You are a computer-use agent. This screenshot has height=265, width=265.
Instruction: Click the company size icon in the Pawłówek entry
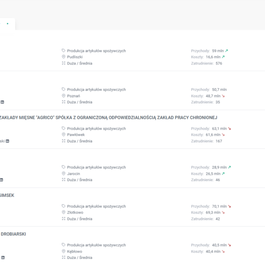pos(64,141)
